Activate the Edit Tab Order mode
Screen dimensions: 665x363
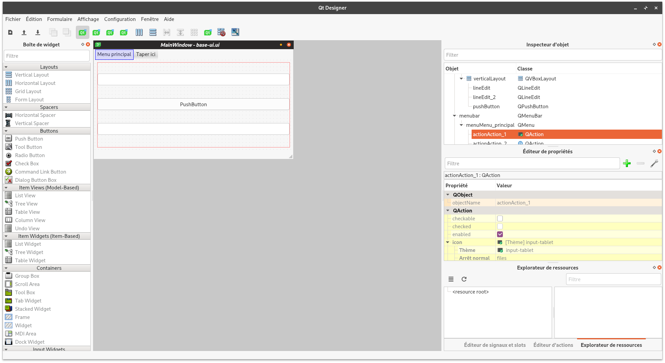point(124,32)
